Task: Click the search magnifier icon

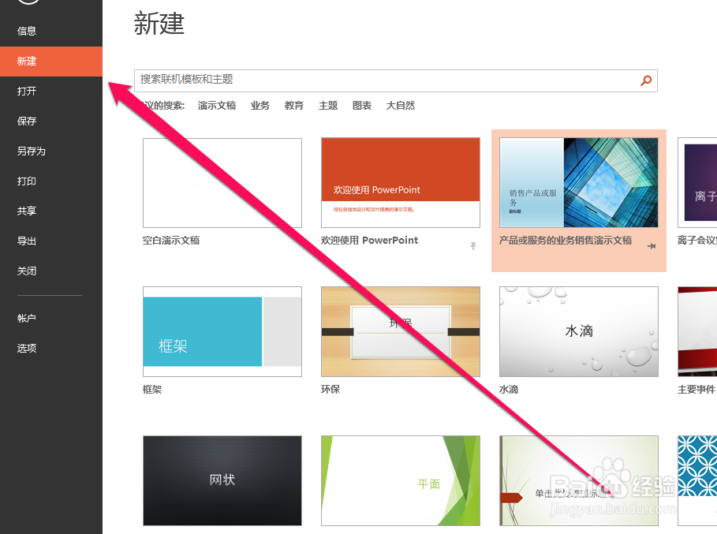Action: click(x=646, y=81)
